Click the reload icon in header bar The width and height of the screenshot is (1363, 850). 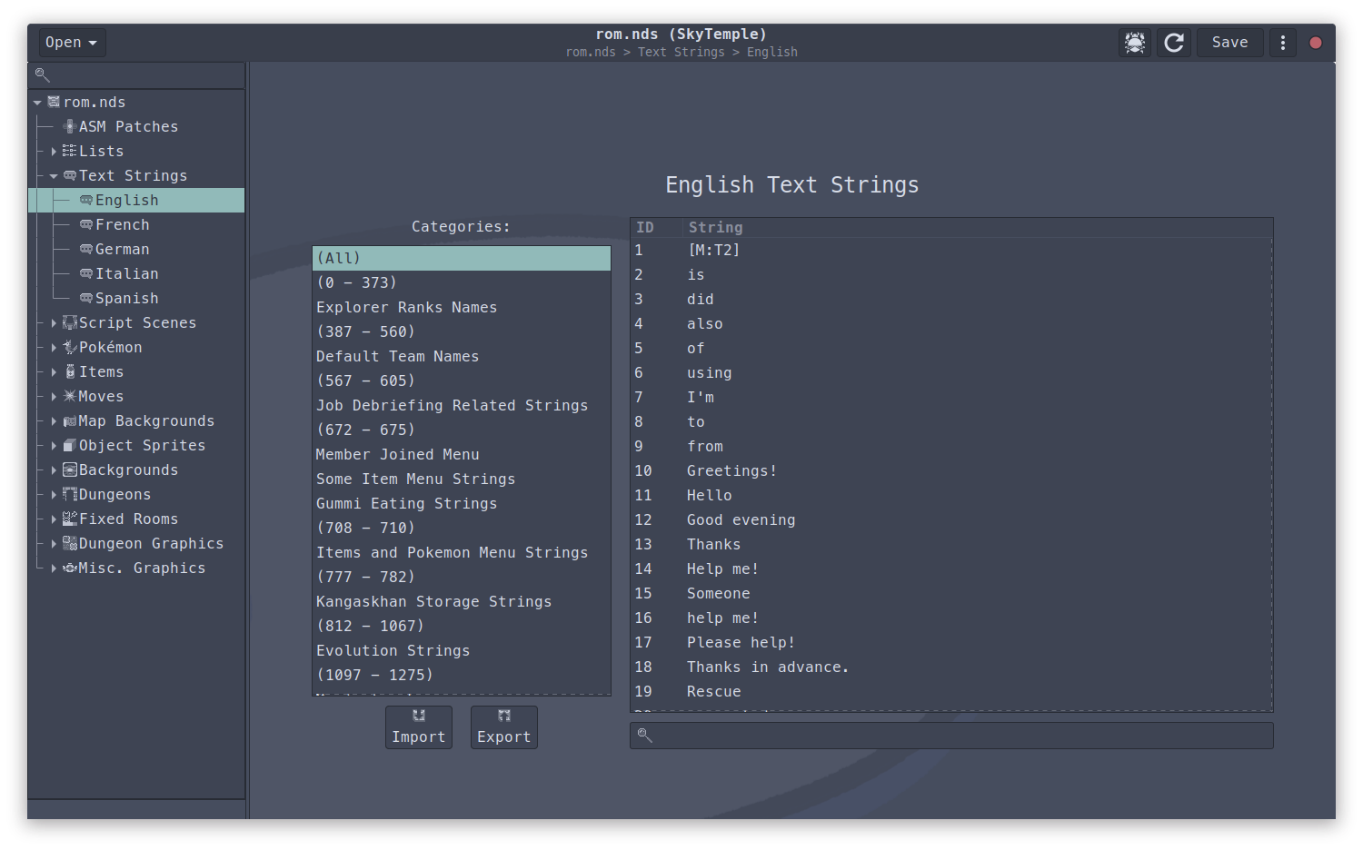tap(1174, 43)
